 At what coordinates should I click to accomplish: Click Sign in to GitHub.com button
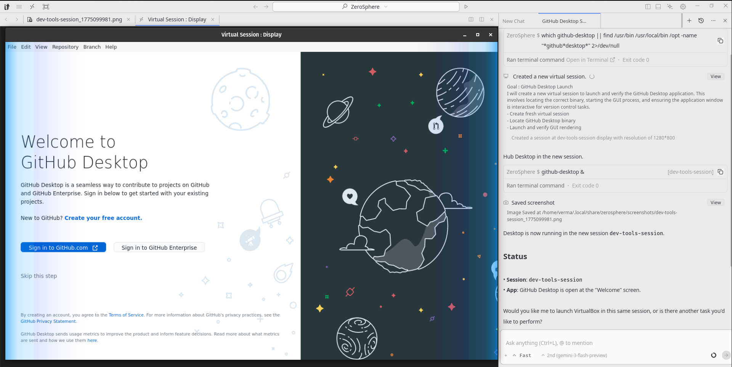pyautogui.click(x=63, y=248)
